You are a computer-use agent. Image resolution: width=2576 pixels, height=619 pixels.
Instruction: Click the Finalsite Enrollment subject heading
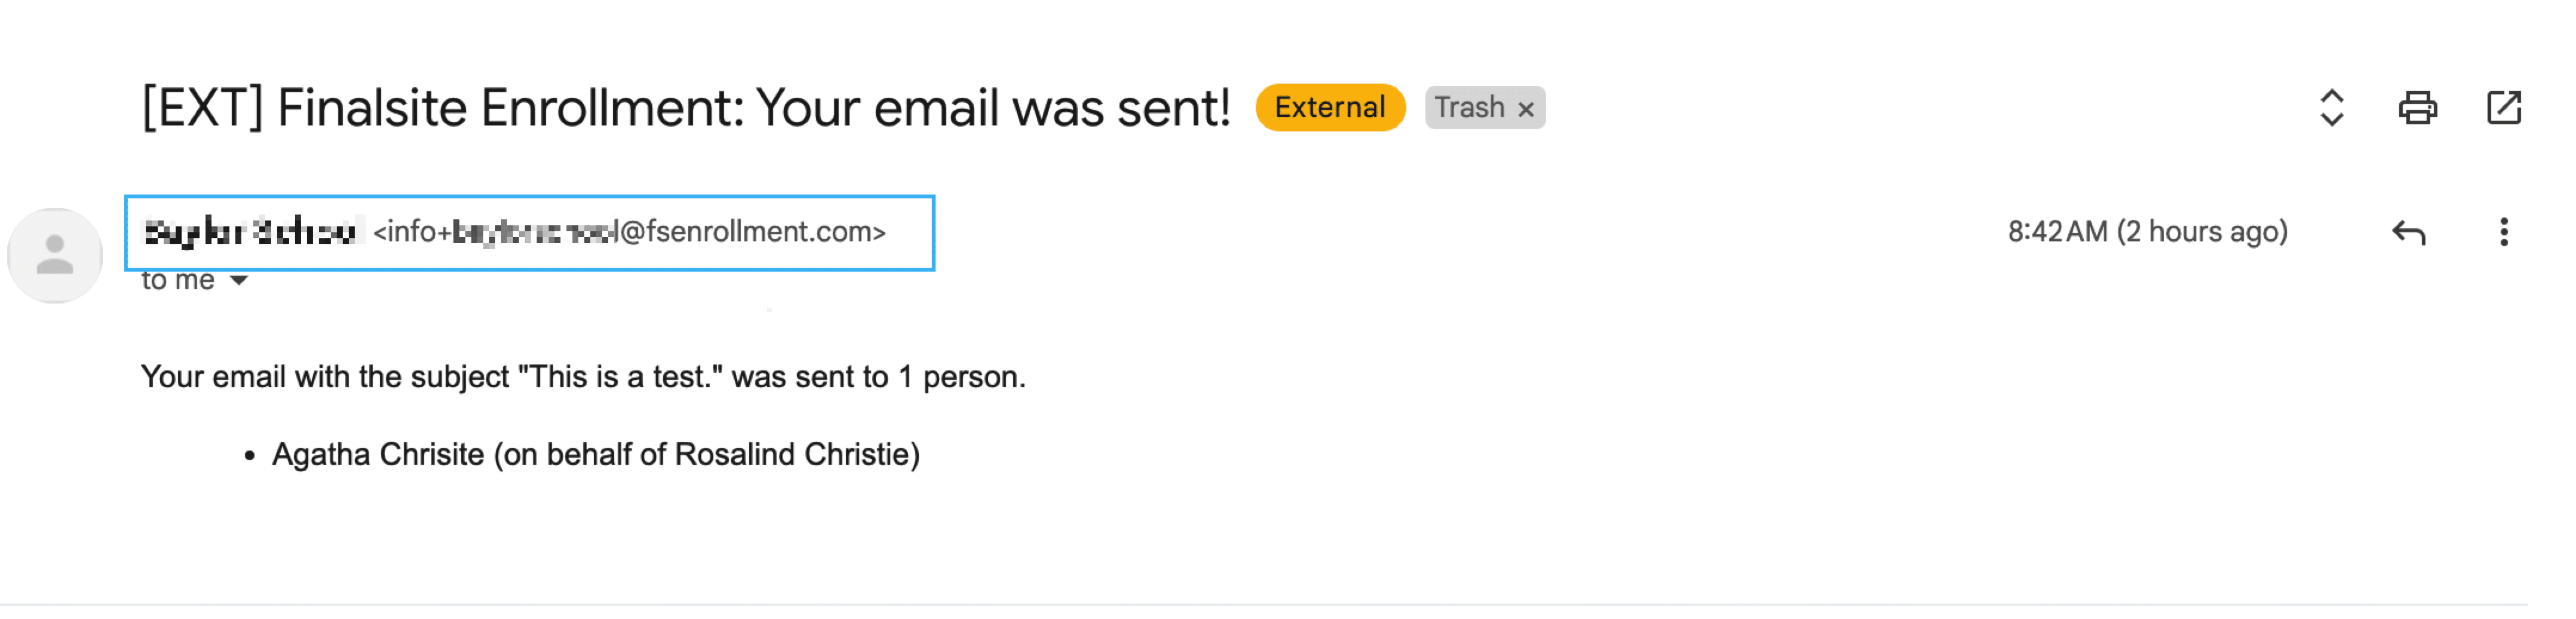(x=685, y=108)
